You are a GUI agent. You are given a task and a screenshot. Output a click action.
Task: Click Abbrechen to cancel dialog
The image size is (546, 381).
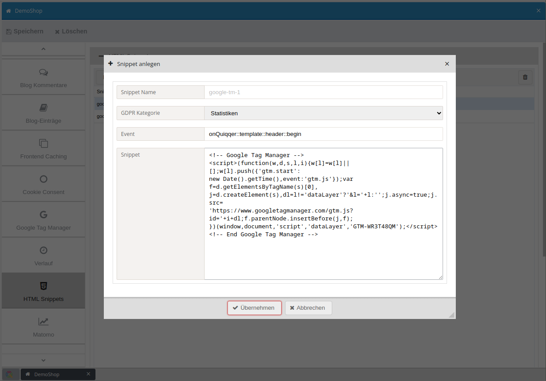(308, 308)
